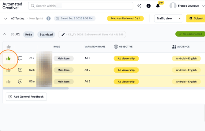
Task: Open the user menu chevron beside Franco Leveque
Action: point(203,6)
